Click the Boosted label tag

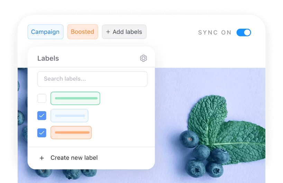tap(83, 32)
